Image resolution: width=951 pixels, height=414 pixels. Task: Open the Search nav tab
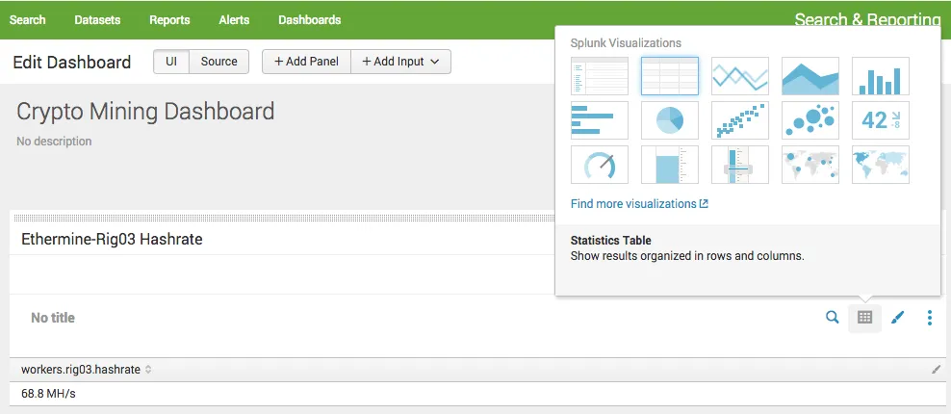(27, 20)
